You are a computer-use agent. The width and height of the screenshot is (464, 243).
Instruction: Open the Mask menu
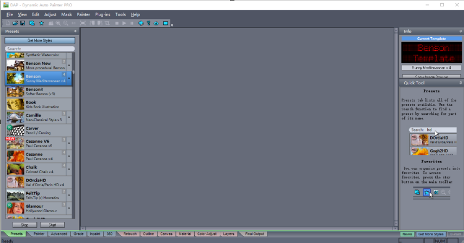pyautogui.click(x=67, y=15)
